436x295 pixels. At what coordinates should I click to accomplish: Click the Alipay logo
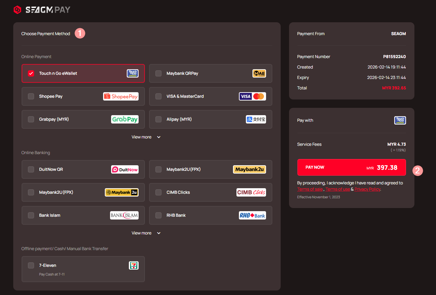tap(256, 119)
